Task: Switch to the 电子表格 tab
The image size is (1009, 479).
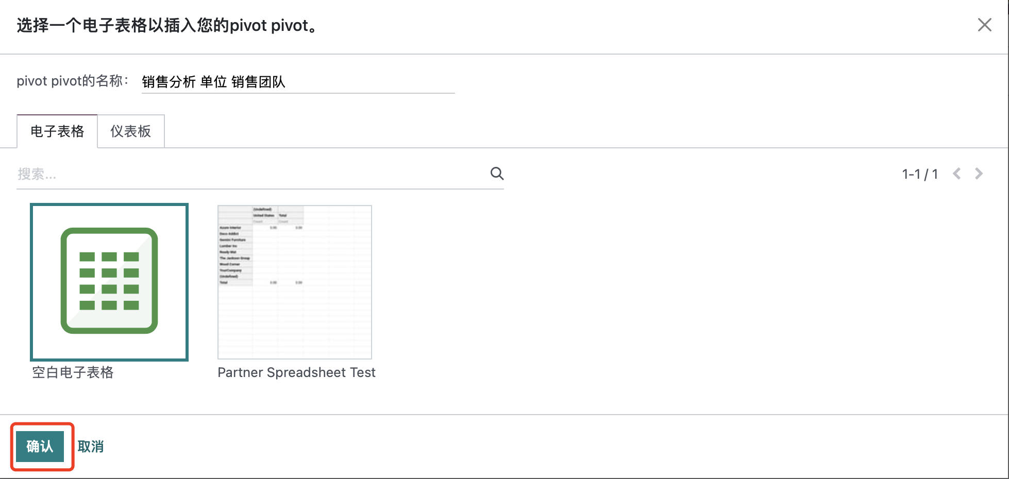Action: [x=57, y=131]
